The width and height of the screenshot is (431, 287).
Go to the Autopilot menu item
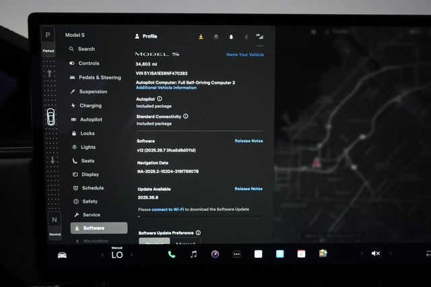pos(91,119)
